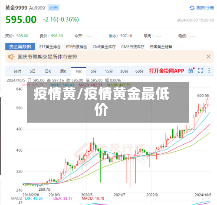Select the 5分 chart period
Image resolution: width=217 pixels, height=205 pixels.
94,72
